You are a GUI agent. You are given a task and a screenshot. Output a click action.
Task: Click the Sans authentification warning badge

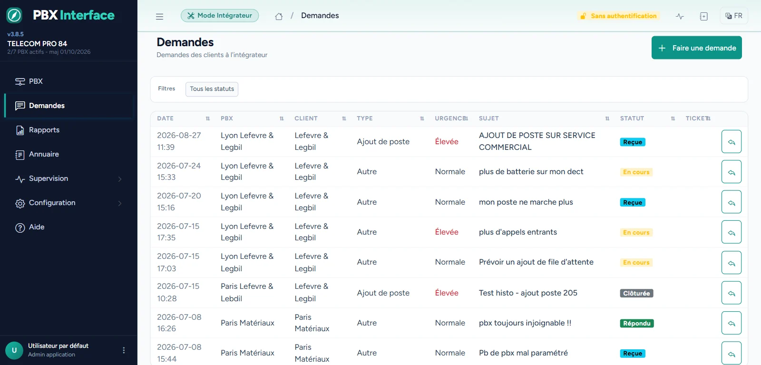click(x=618, y=16)
